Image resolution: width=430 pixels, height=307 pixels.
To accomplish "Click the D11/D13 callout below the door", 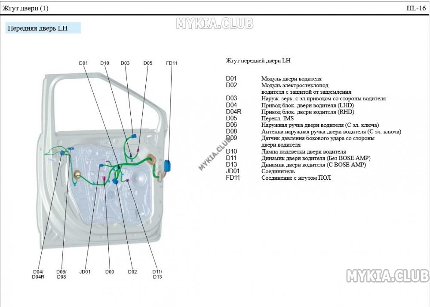I will 157,274.
